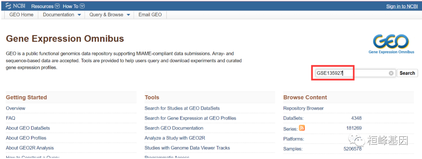Open the Platforms browse link
422x159 pixels.
click(293, 139)
